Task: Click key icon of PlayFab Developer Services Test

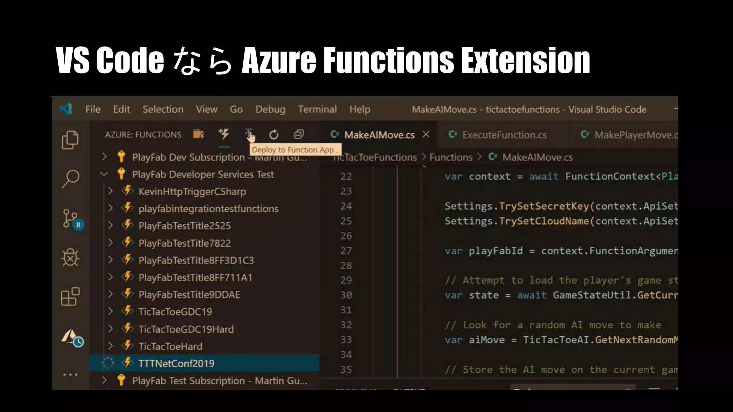Action: coord(121,174)
